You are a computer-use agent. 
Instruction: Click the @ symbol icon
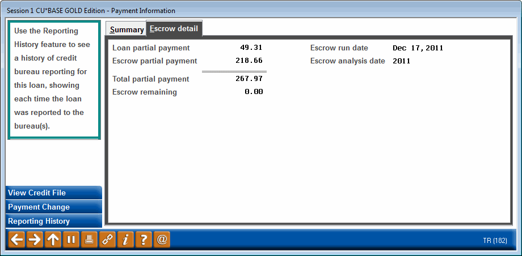click(162, 240)
